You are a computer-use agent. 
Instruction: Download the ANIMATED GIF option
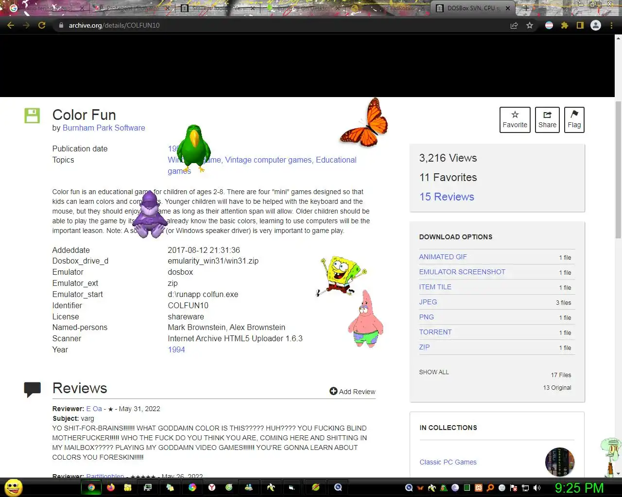pyautogui.click(x=443, y=257)
